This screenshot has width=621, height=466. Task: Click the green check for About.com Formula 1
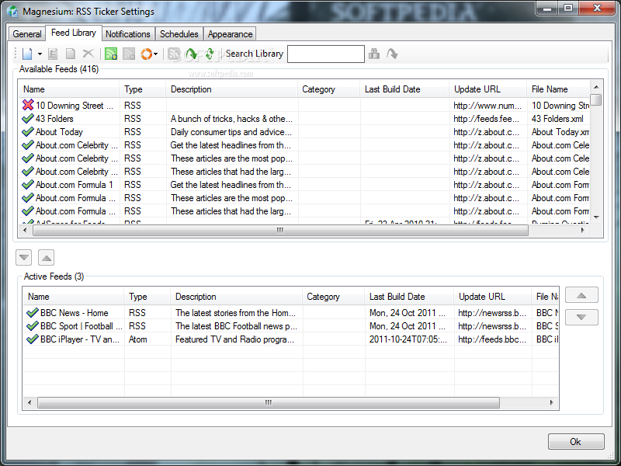coord(28,185)
